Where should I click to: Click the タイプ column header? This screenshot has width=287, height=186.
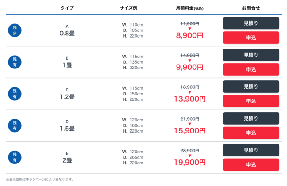(x=67, y=8)
